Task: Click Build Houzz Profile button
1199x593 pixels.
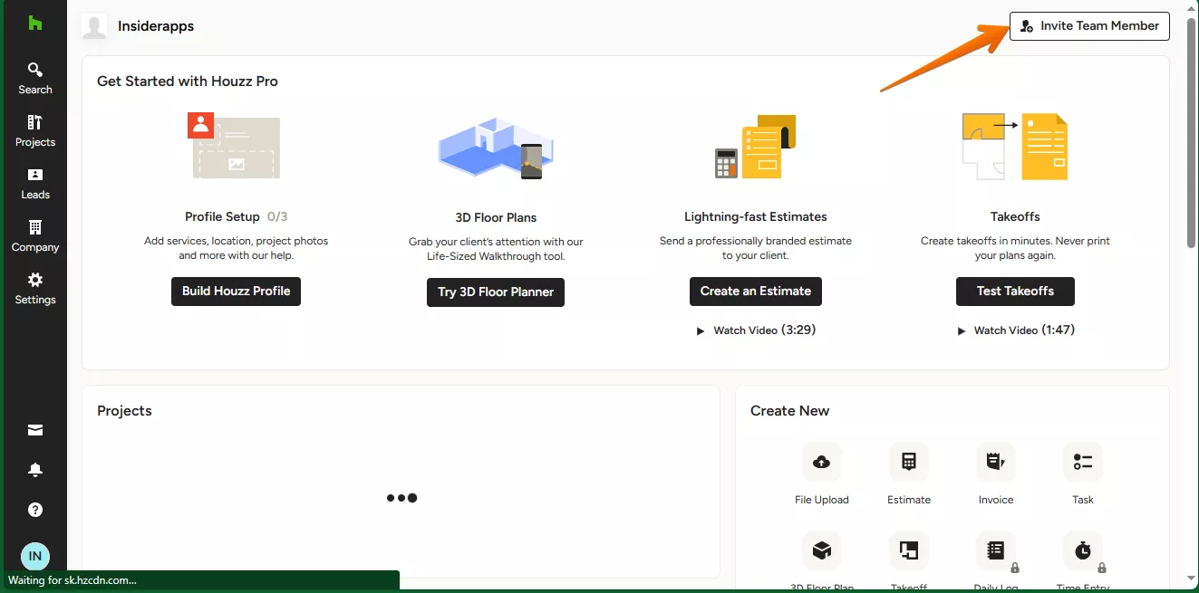Action: (x=236, y=292)
